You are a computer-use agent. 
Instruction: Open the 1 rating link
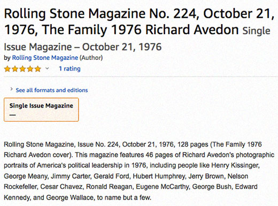[x=69, y=68]
